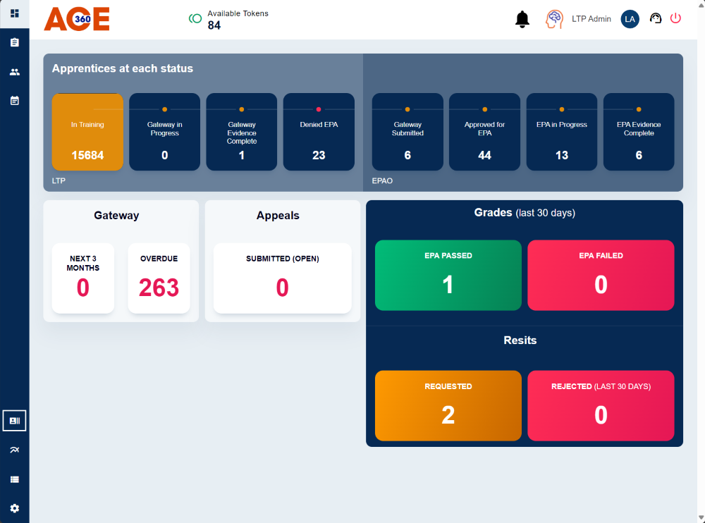Viewport: 705px width, 523px height.
Task: Open the Requested resits tile
Action: click(x=448, y=406)
